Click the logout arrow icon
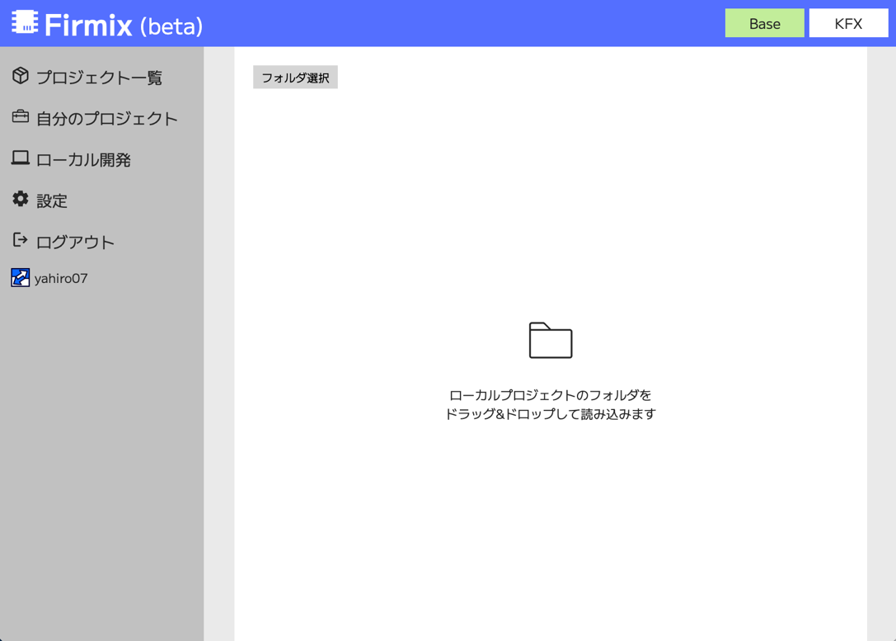The width and height of the screenshot is (896, 641). tap(21, 240)
